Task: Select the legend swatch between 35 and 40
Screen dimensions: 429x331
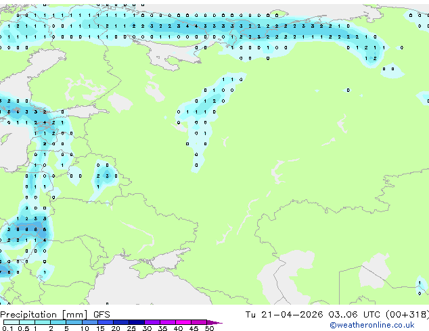Action: (x=168, y=322)
